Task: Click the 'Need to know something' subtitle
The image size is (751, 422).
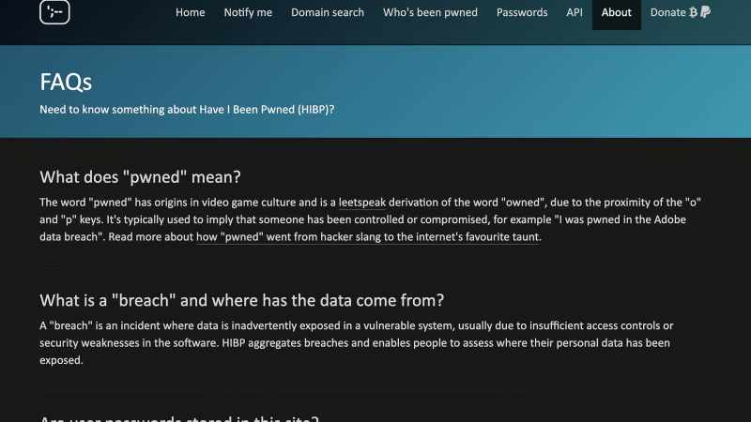Action: click(187, 110)
